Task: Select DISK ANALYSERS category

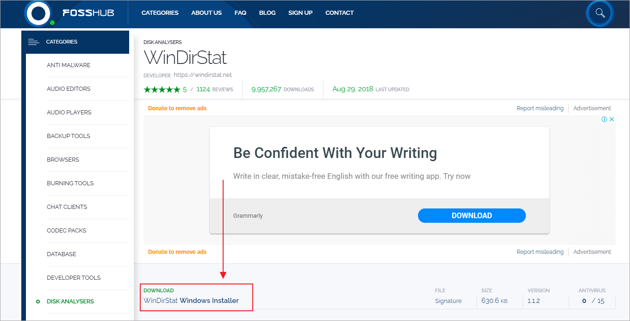Action: pos(70,302)
